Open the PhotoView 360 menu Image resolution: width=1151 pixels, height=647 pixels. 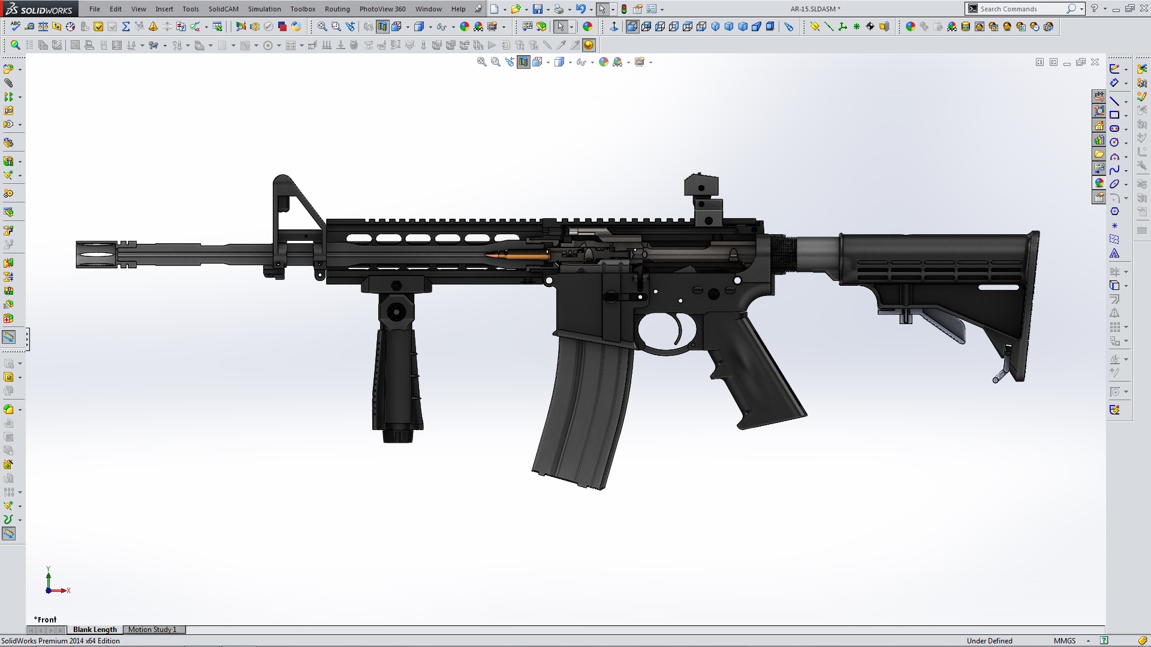click(382, 9)
